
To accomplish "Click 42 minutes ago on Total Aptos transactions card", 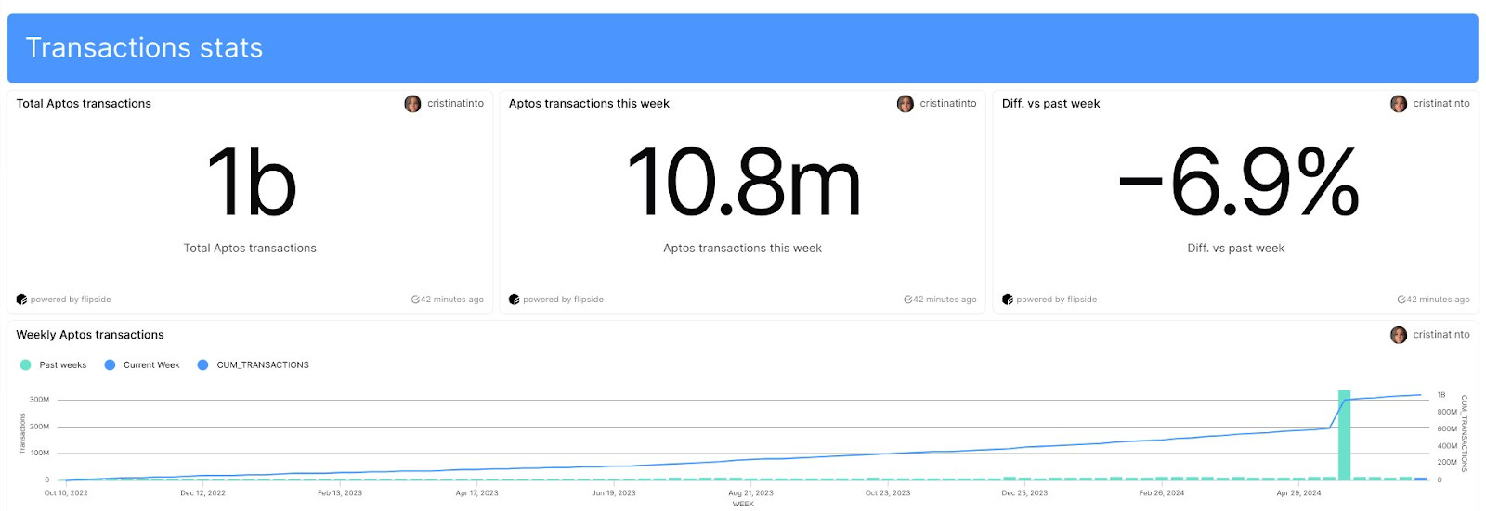I will (x=451, y=300).
